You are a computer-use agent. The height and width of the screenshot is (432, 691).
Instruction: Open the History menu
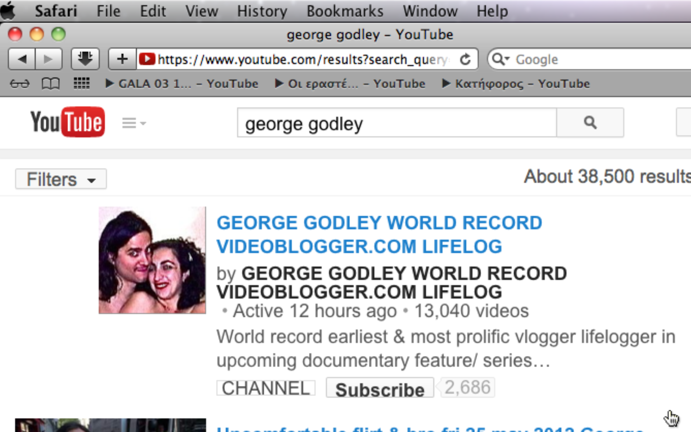[262, 11]
